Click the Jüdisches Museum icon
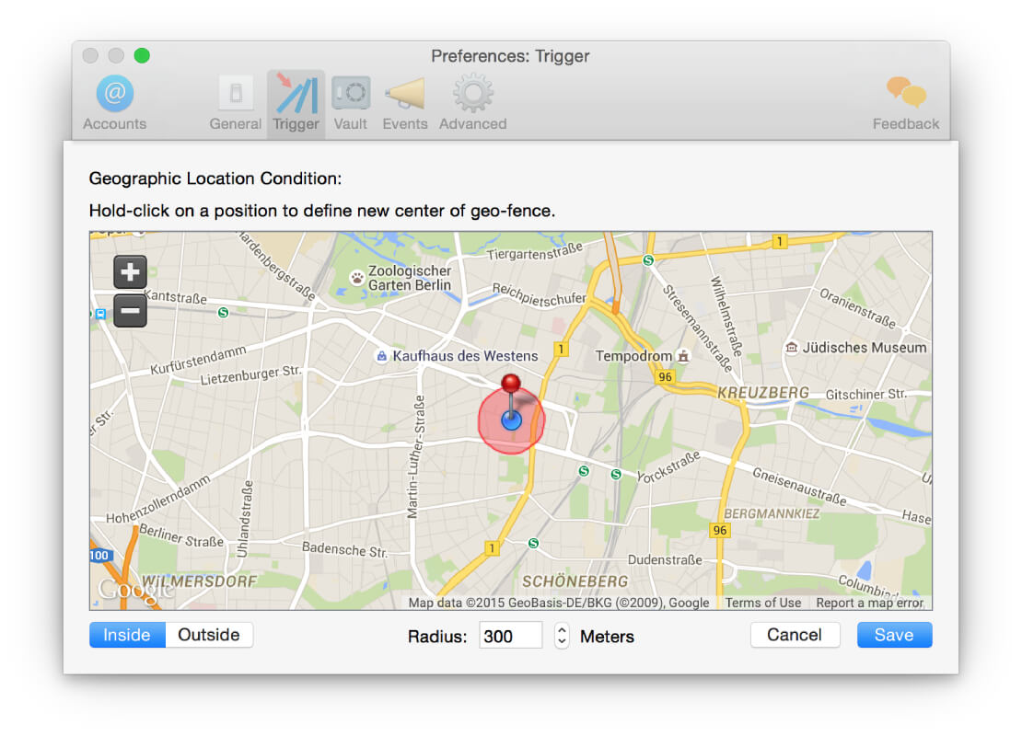This screenshot has height=736, width=1022. pyautogui.click(x=791, y=347)
